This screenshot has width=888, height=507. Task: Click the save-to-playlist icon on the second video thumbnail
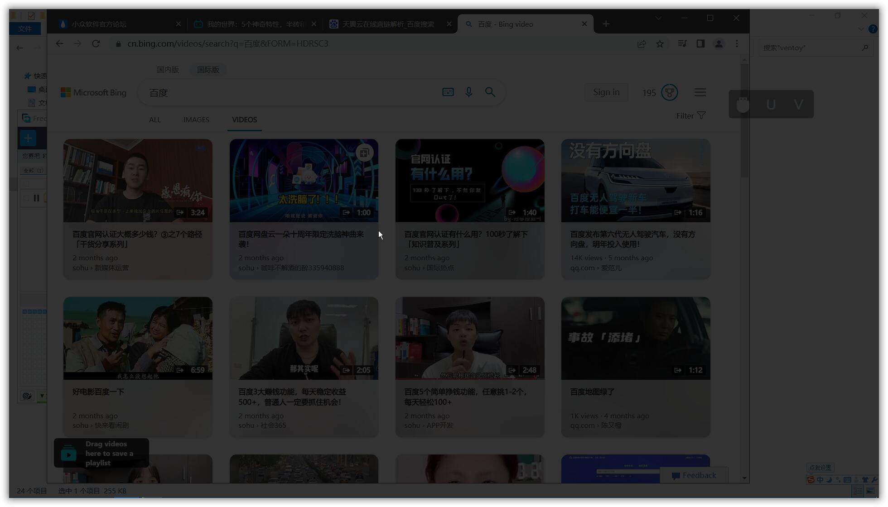click(x=364, y=153)
